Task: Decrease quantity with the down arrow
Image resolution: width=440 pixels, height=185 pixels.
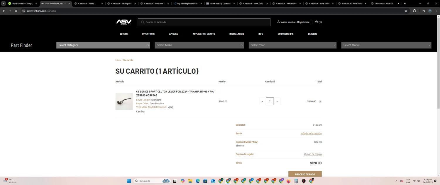Action: click(262, 101)
